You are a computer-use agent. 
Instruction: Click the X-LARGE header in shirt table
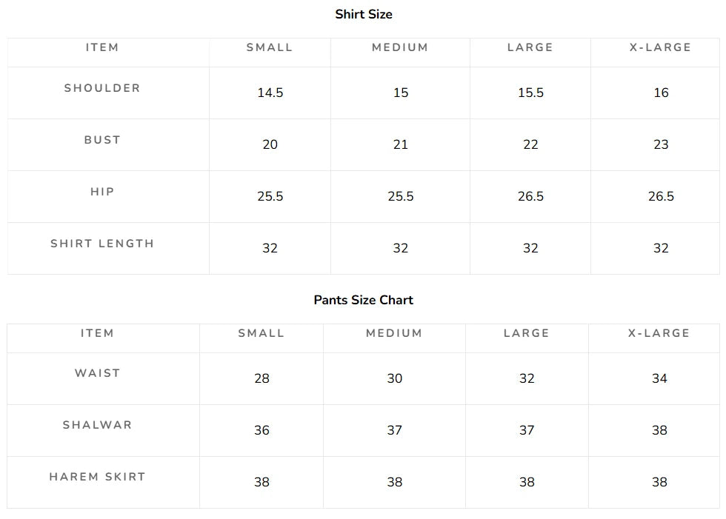pos(660,47)
